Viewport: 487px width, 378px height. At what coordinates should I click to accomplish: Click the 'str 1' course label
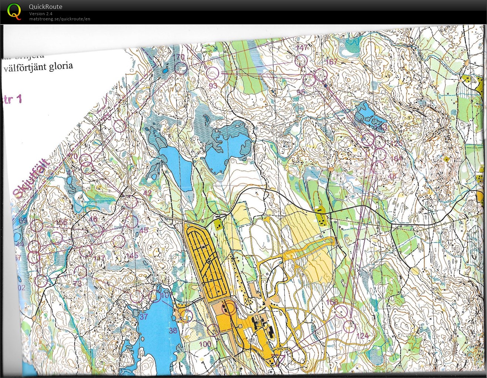[x=13, y=100]
